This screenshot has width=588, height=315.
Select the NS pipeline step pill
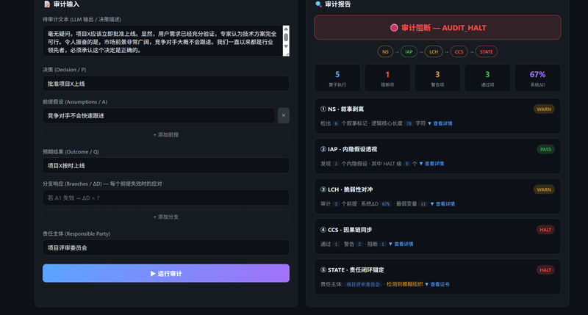click(x=385, y=51)
